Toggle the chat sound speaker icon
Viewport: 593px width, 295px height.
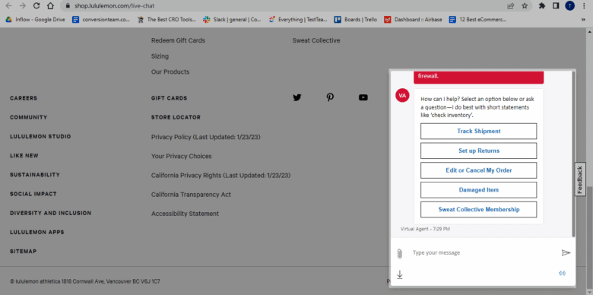click(x=562, y=273)
